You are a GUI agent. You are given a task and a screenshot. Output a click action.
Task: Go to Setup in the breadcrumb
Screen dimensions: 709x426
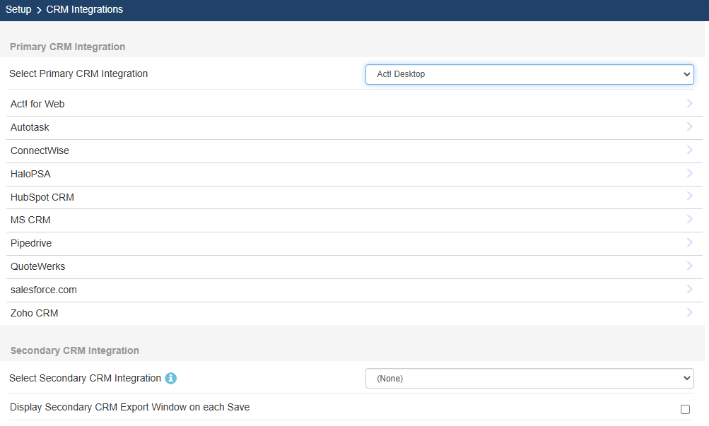click(18, 10)
